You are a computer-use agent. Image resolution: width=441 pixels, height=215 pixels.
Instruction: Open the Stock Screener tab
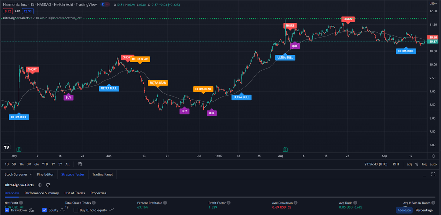coord(15,174)
